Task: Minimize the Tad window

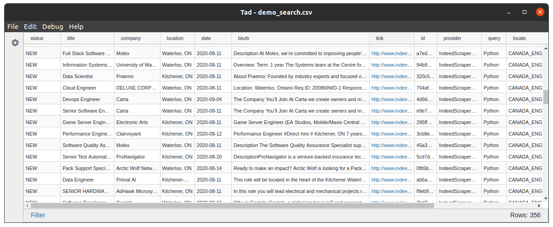Action: pos(509,12)
